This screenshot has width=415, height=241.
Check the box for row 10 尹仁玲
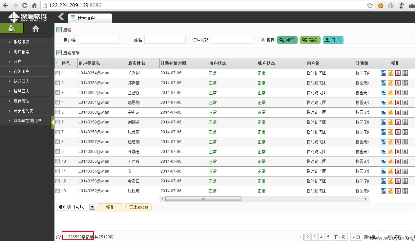(x=58, y=161)
